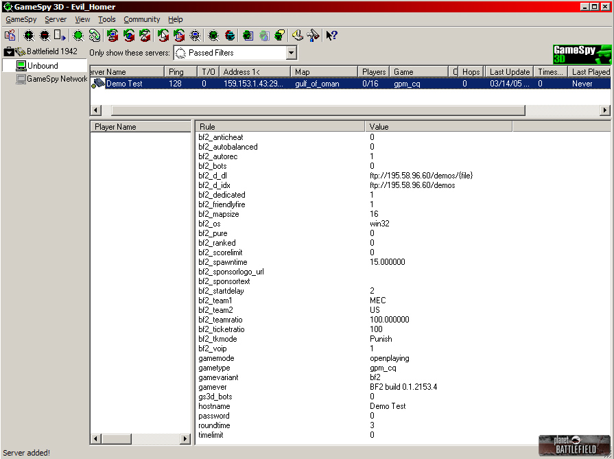The height and width of the screenshot is (459, 614).
Task: Click the player list scrollbar right arrow
Action: (x=185, y=438)
